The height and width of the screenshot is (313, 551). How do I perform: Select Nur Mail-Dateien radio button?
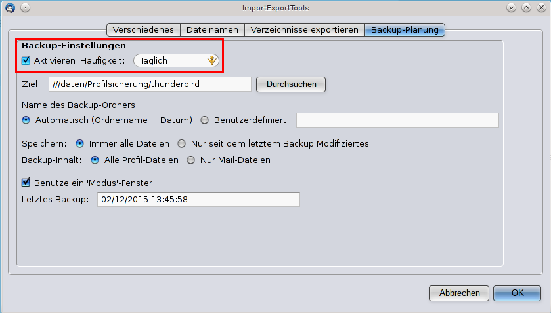(191, 160)
